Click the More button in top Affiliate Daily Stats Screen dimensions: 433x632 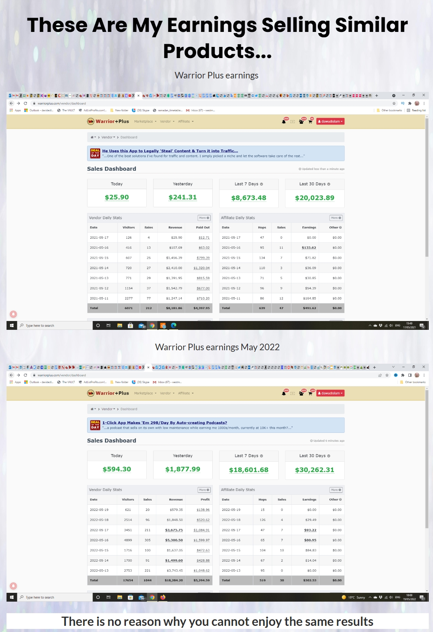(x=336, y=218)
